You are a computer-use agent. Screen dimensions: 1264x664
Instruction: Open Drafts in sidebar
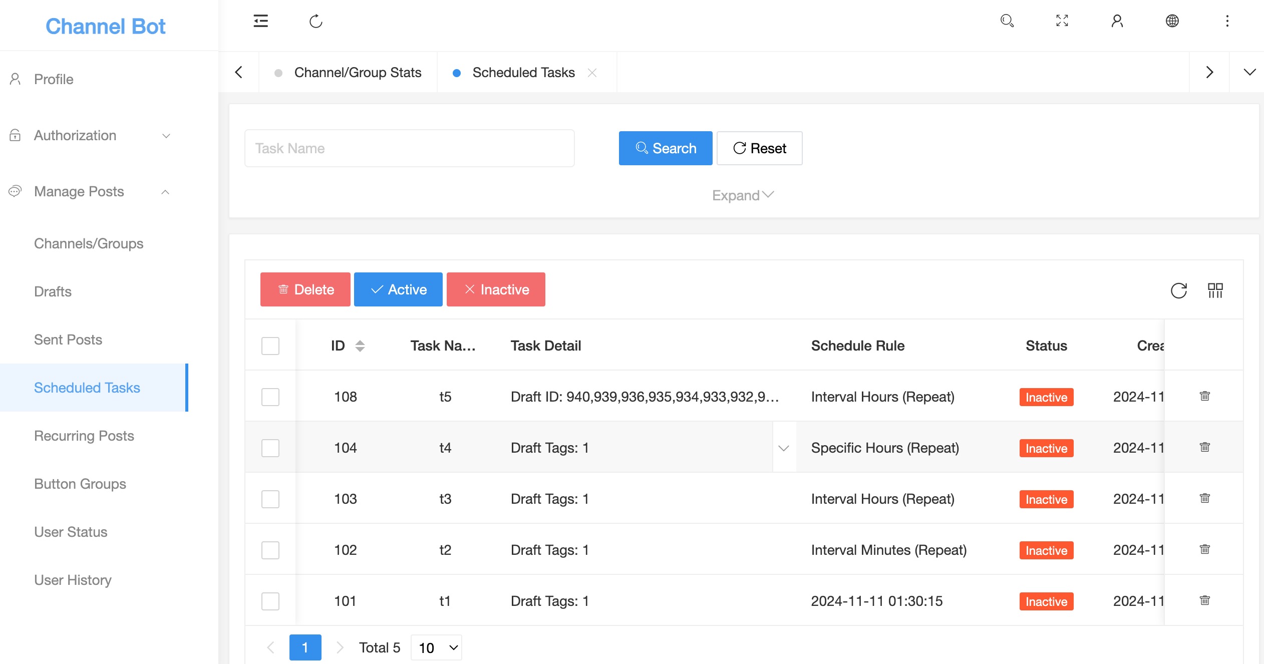coord(94,291)
